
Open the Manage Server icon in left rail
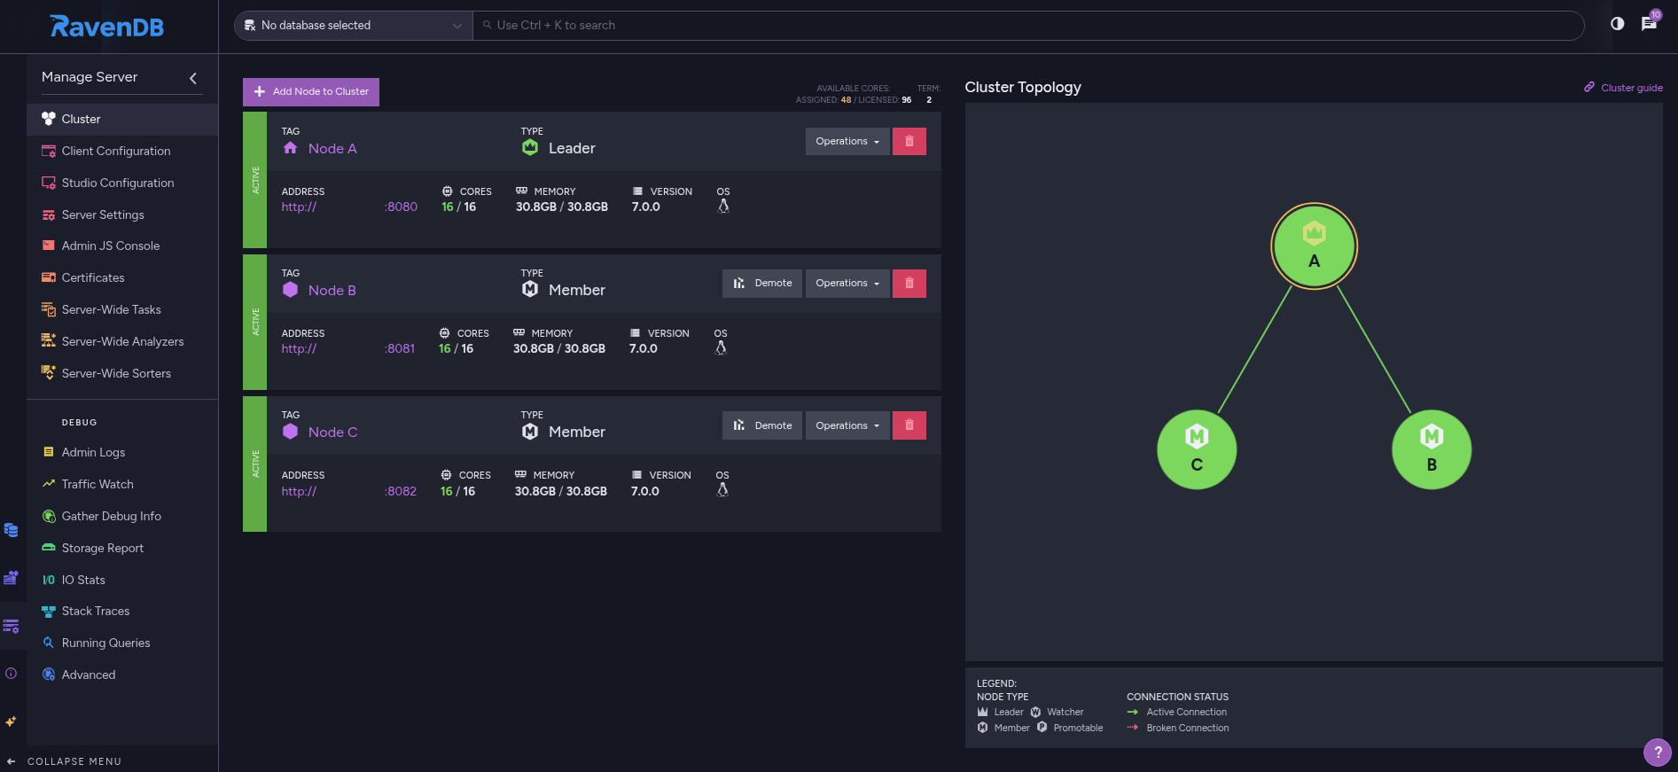(x=11, y=626)
